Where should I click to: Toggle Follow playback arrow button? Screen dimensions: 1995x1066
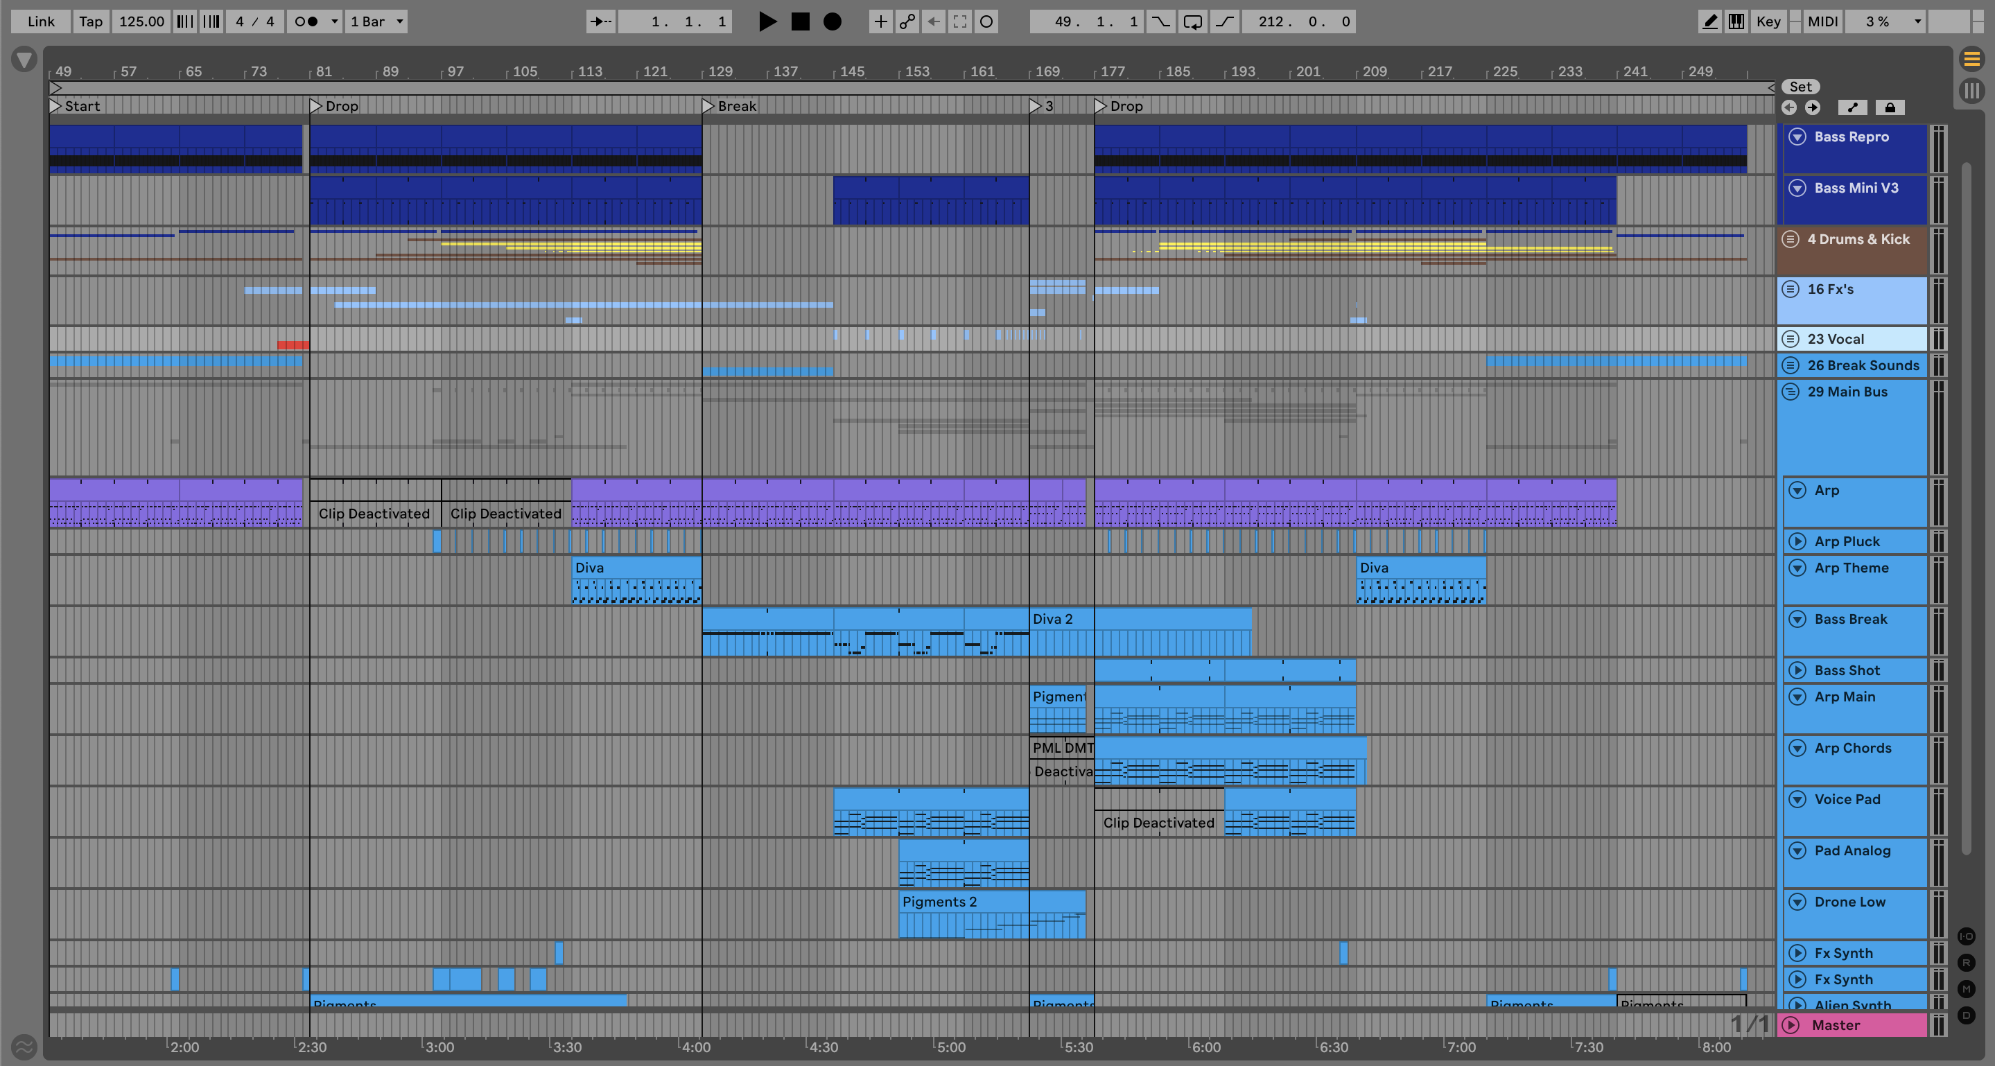click(601, 21)
